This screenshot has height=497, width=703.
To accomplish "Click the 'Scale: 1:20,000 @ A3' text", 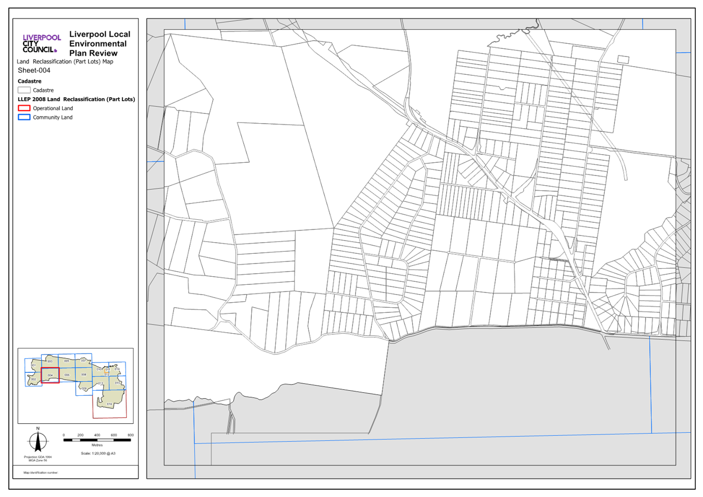I will [x=98, y=453].
